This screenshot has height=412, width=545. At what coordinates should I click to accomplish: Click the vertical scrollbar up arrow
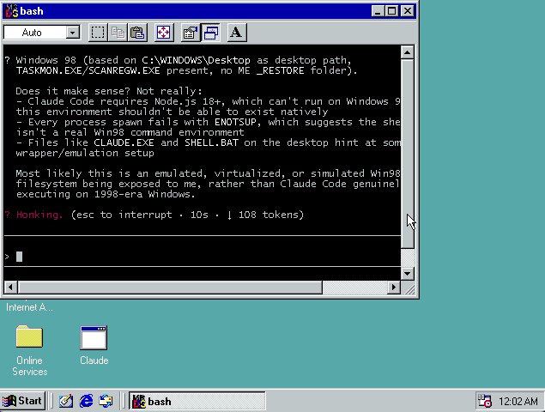407,52
